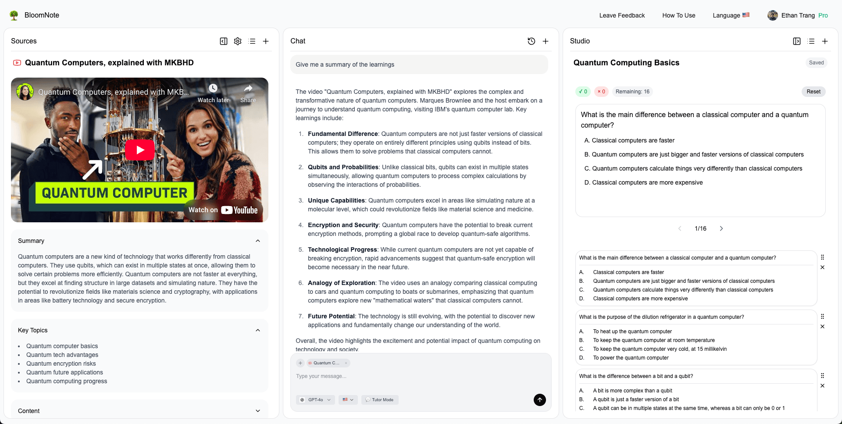Play the Quantum Computers YouTube video

click(140, 150)
